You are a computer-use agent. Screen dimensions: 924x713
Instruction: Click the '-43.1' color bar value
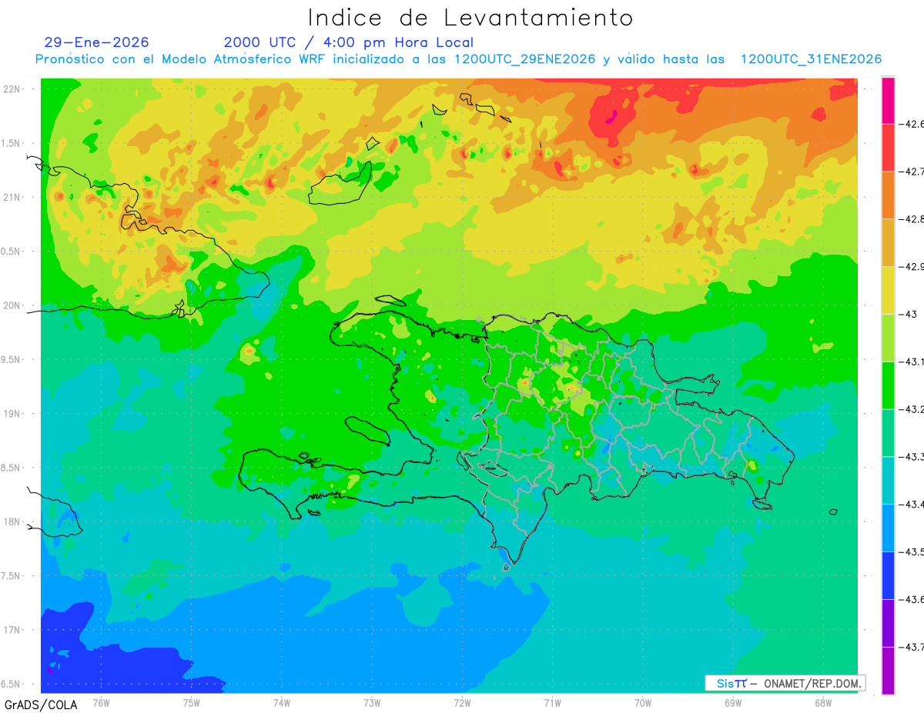[911, 361]
